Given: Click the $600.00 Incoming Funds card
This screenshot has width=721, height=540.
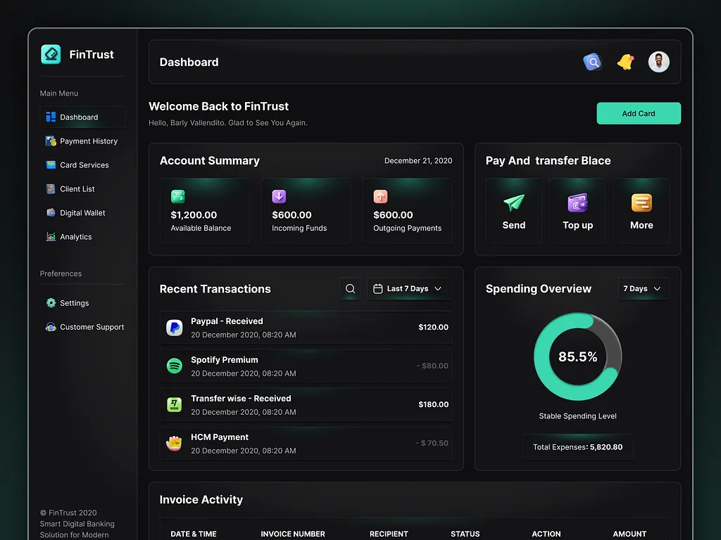Looking at the screenshot, I should pos(306,211).
